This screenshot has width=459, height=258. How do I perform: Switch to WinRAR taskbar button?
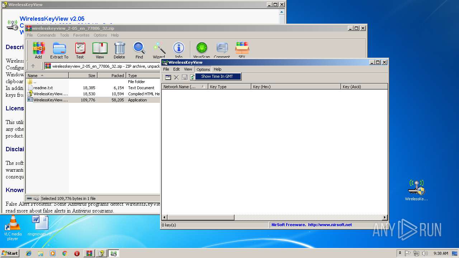point(89,253)
